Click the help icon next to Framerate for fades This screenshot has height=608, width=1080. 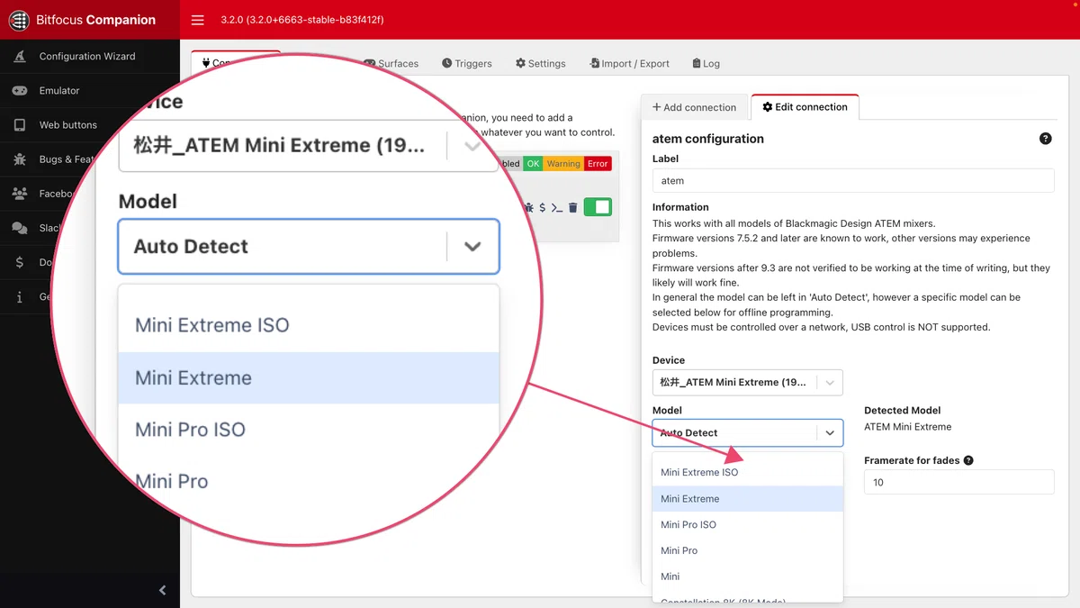click(x=968, y=460)
